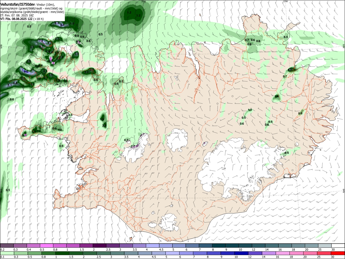Click the 6.2 precipitation value
Screen dimensions: 345x259
pos(57,23)
